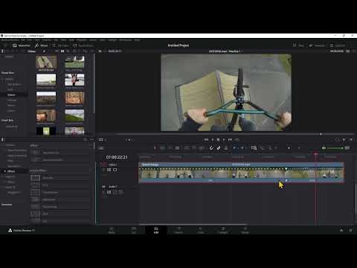The image size is (357, 268).
Task: Switch to the Color page tab
Action: [201, 230]
